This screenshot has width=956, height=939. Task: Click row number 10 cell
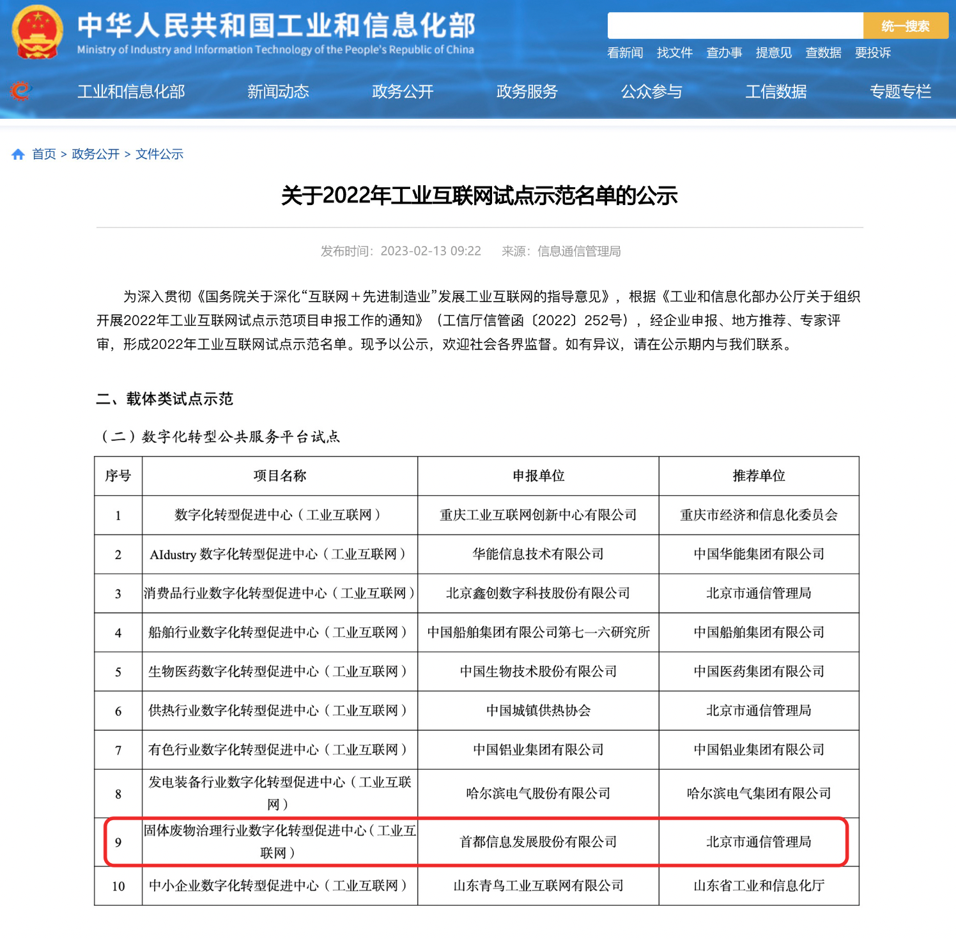[118, 886]
